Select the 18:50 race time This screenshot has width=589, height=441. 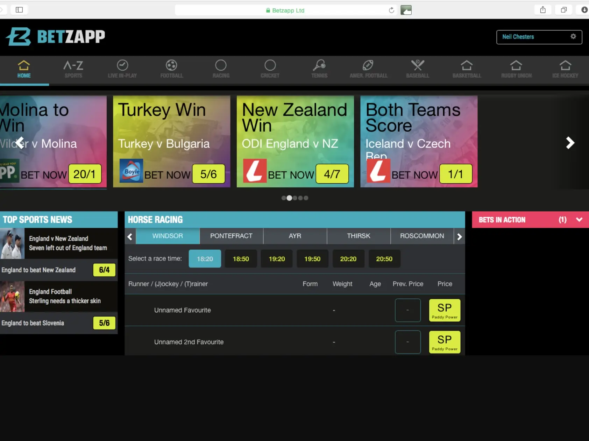coord(241,259)
